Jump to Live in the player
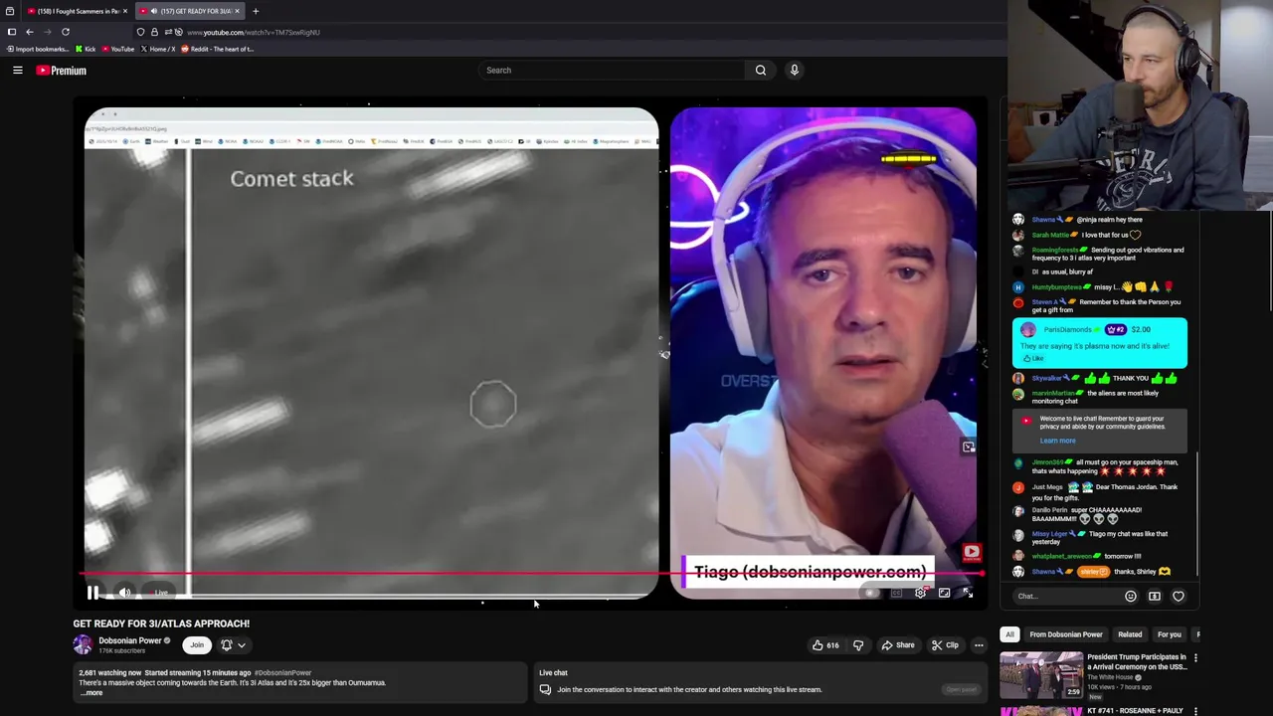This screenshot has height=716, width=1273. [160, 593]
